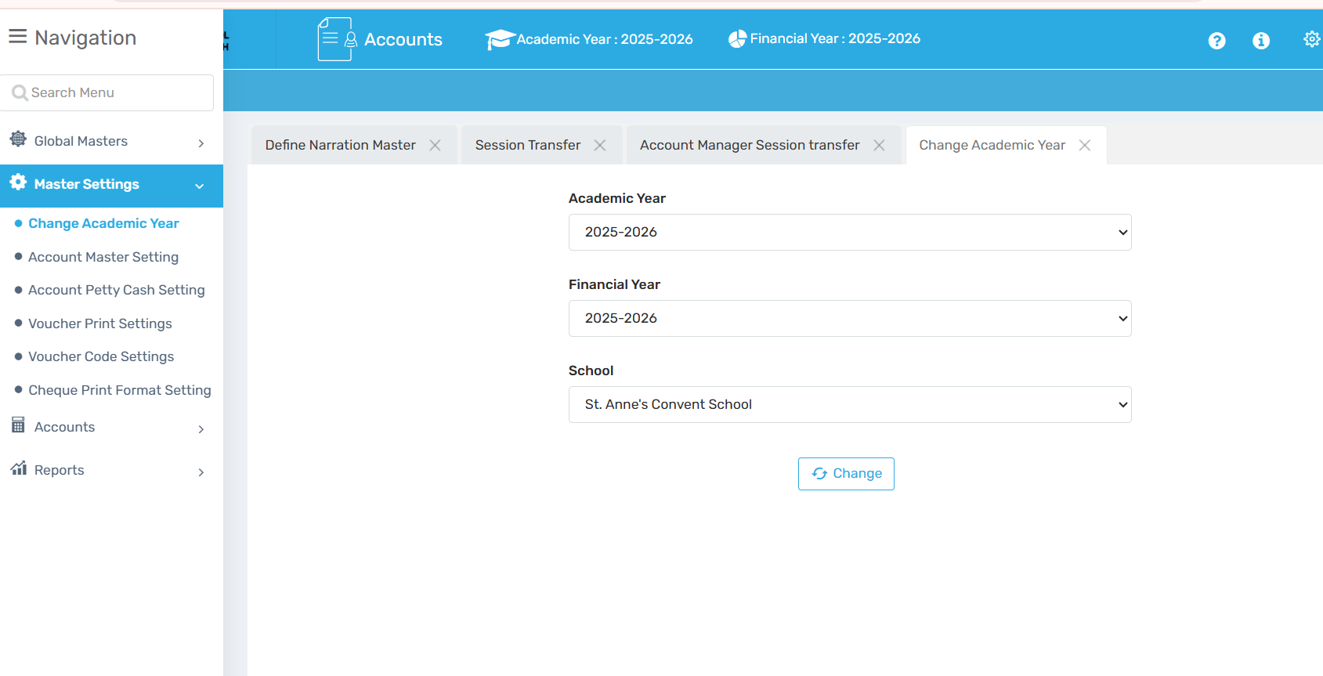Image resolution: width=1323 pixels, height=676 pixels.
Task: Click the info circle icon
Action: tap(1261, 41)
